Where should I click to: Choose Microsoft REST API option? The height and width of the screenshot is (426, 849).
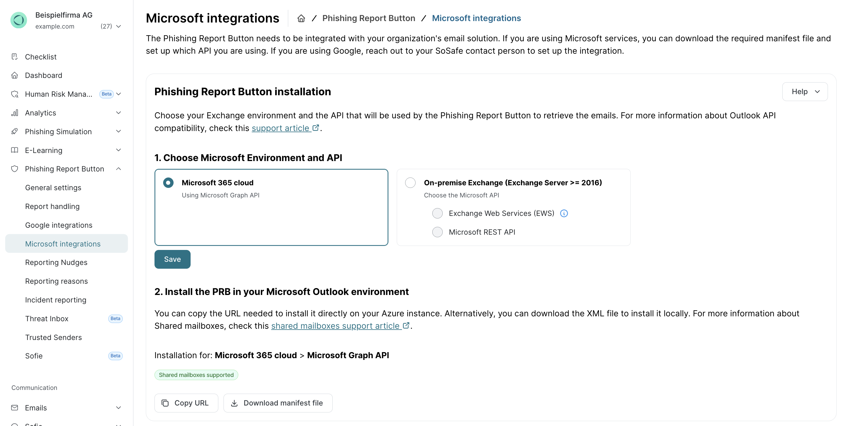(x=437, y=232)
